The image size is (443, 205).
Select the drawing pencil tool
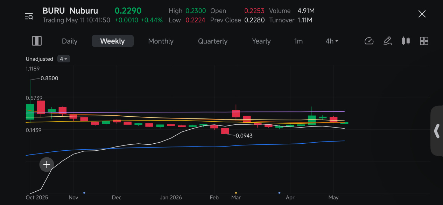(387, 41)
